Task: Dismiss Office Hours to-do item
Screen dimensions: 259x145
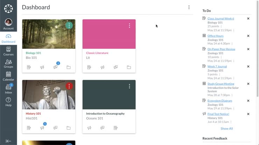Action: [248, 36]
